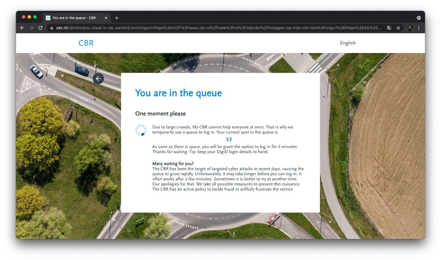The image size is (441, 260).
Task: Click the circular back arrow on the page
Action: (x=98, y=78)
